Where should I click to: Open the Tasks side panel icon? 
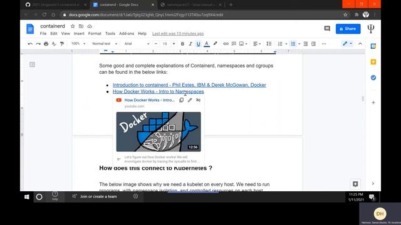(373, 77)
